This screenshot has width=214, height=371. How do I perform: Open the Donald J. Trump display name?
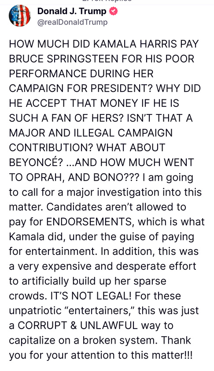point(72,11)
